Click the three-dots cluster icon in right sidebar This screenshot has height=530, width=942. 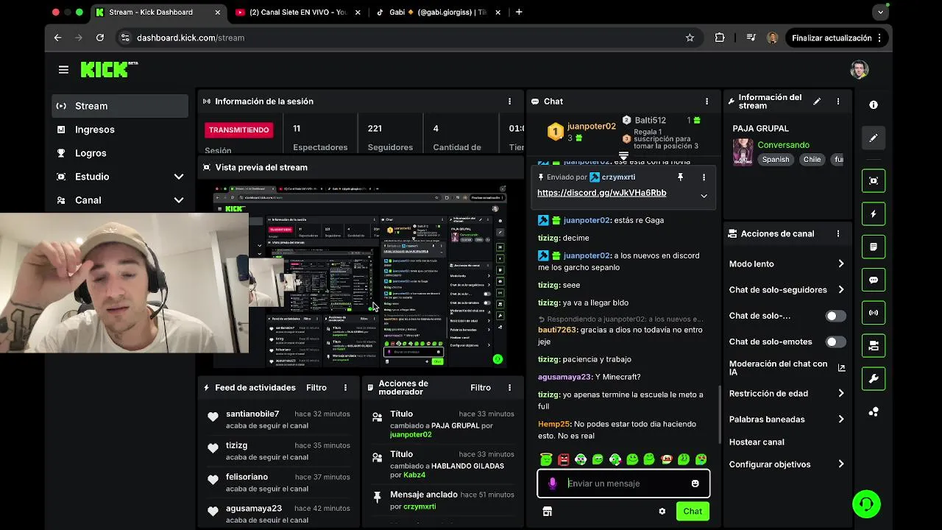point(874,412)
